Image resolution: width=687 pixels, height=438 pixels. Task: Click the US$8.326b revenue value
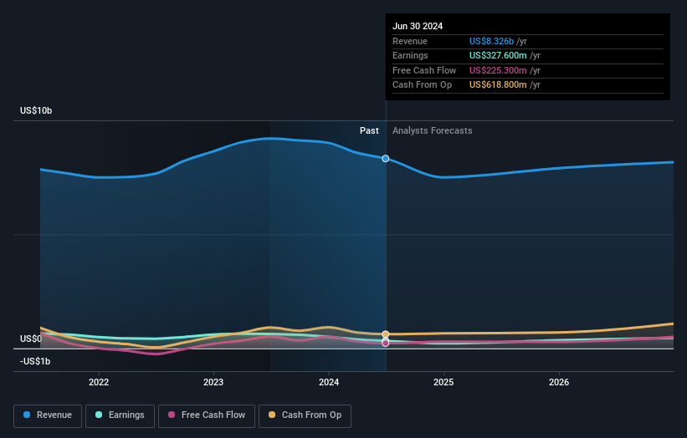491,41
